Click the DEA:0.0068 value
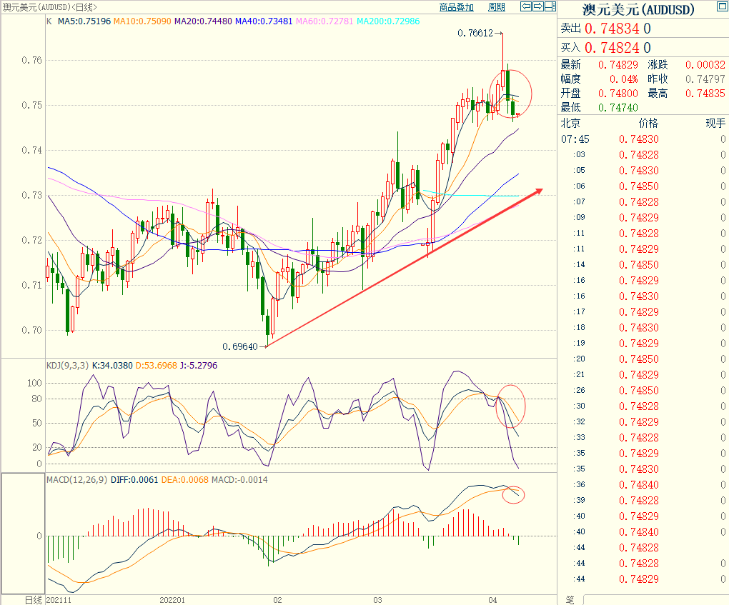The height and width of the screenshot is (605, 729). 185,479
